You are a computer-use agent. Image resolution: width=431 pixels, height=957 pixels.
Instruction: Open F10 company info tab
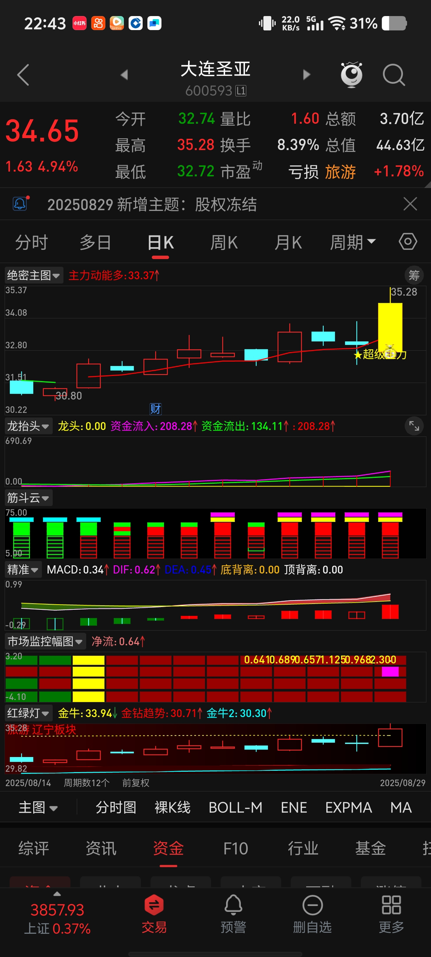(236, 849)
